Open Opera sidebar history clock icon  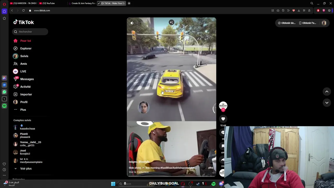4,170
